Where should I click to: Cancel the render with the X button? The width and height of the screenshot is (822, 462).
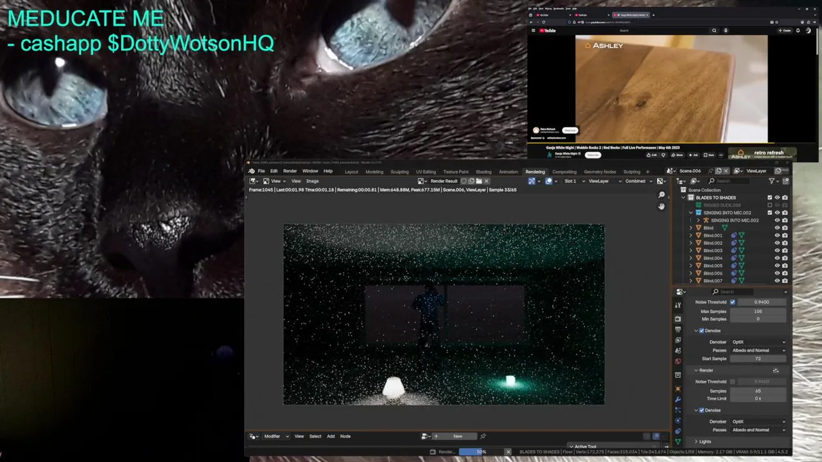508,452
